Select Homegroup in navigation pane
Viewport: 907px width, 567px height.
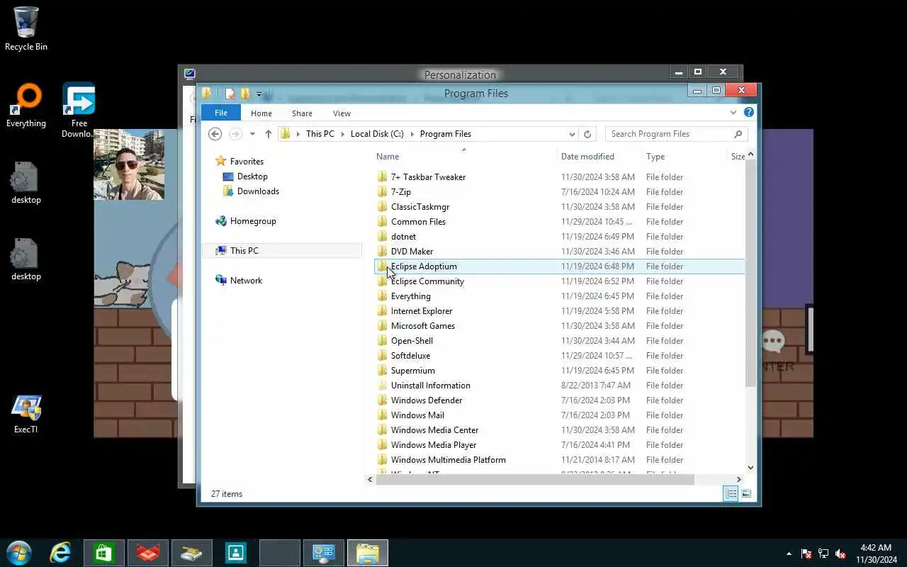(x=253, y=221)
